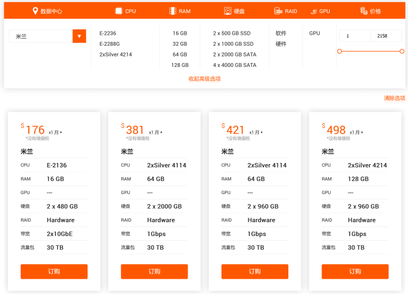Viewport: 408px width, 294px height.
Task: Click the RAM memory icon in header
Action: pos(172,11)
